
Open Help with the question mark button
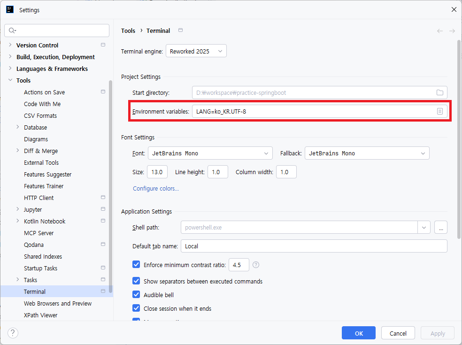(x=13, y=333)
